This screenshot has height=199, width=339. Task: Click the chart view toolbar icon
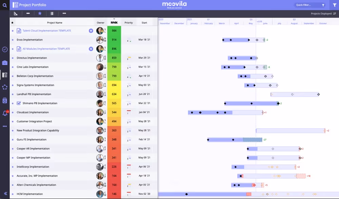(16, 14)
